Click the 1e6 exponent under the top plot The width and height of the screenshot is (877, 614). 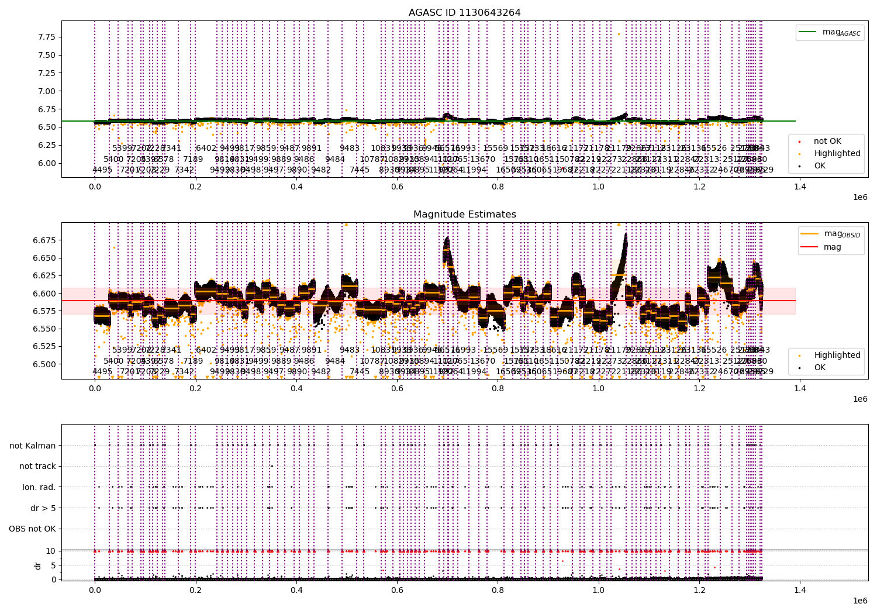[859, 198]
